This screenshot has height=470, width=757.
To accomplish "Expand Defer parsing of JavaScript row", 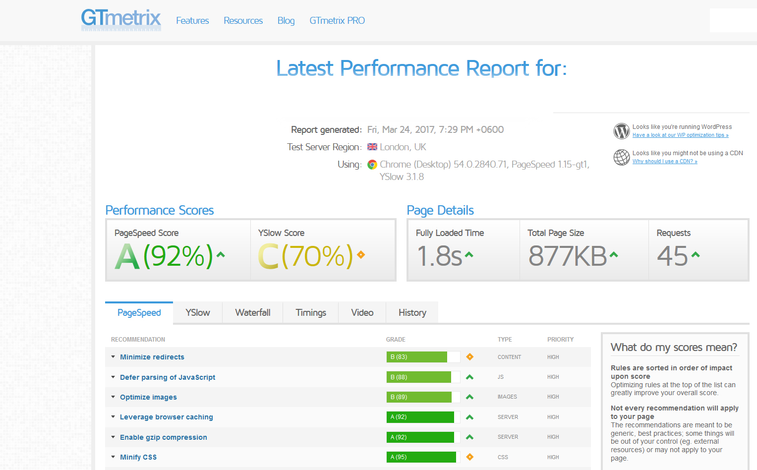I will 167,377.
